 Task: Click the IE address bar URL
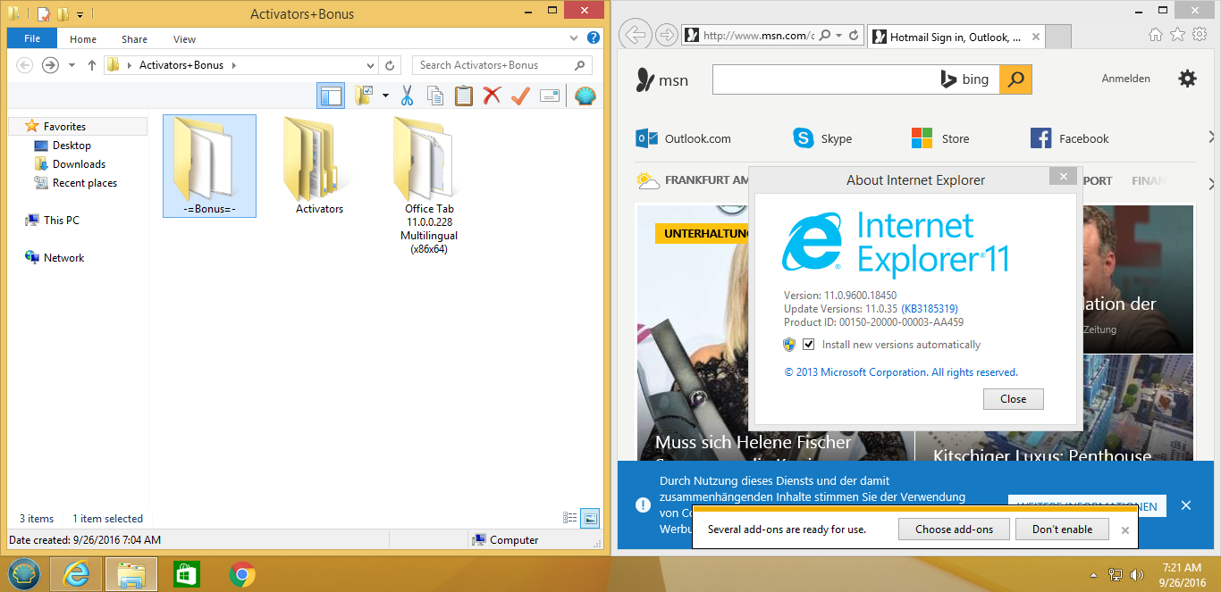[x=758, y=36]
